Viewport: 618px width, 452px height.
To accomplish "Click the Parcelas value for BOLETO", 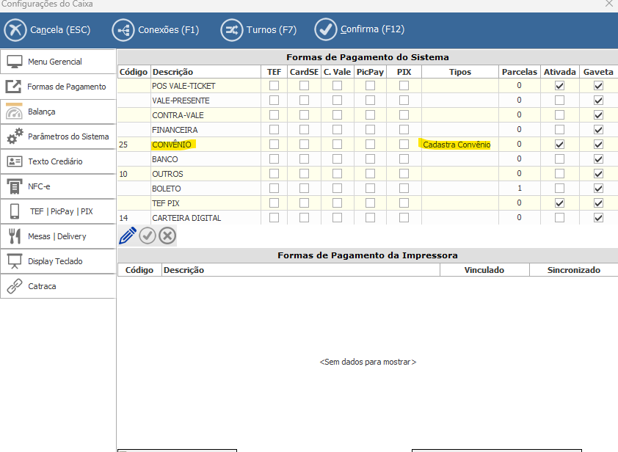I will (x=519, y=189).
